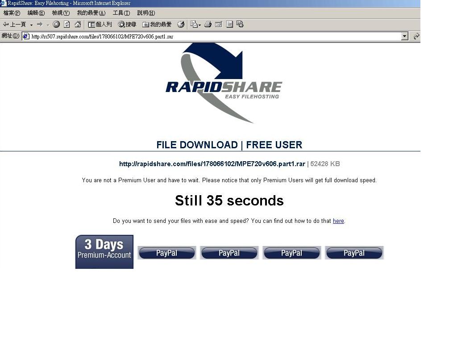Go to the Home page icon
457x343 pixels.
coord(78,25)
